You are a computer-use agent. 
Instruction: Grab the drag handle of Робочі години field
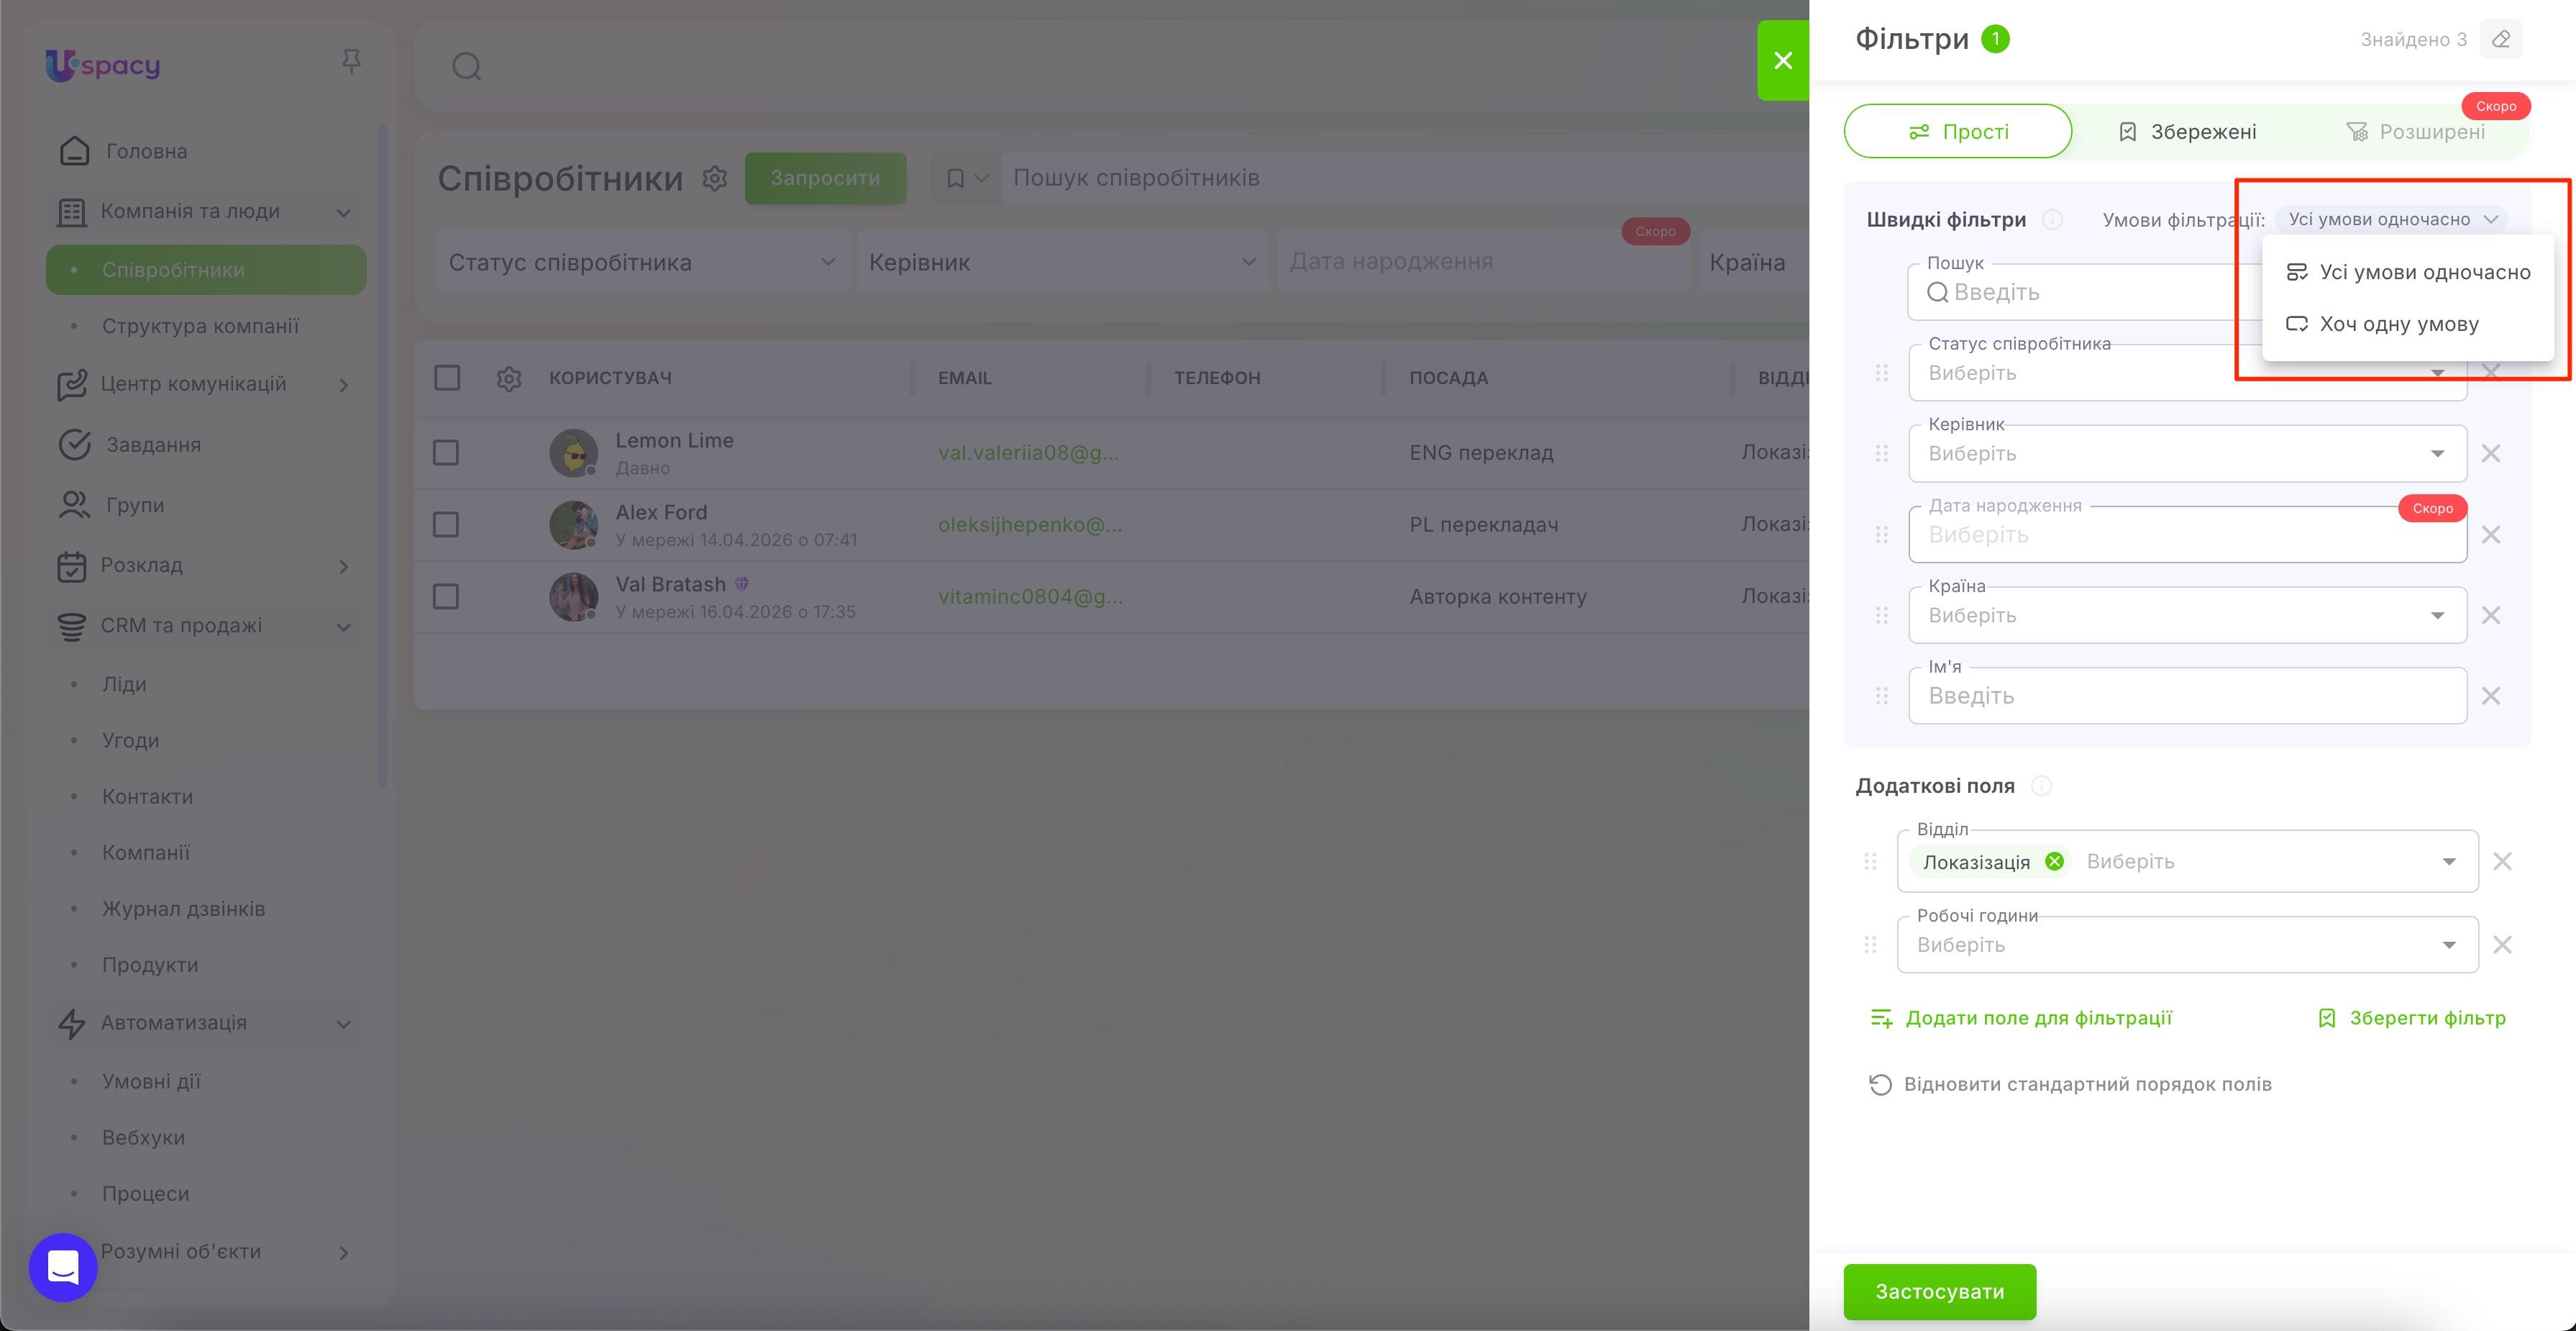1870,945
